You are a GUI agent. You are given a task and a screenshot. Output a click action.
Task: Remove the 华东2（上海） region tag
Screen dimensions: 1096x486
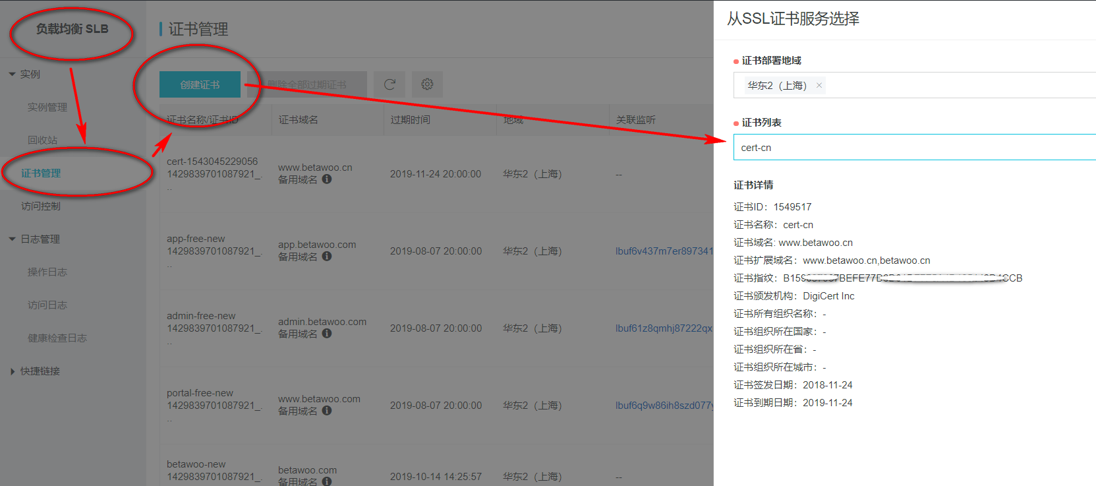pos(819,85)
